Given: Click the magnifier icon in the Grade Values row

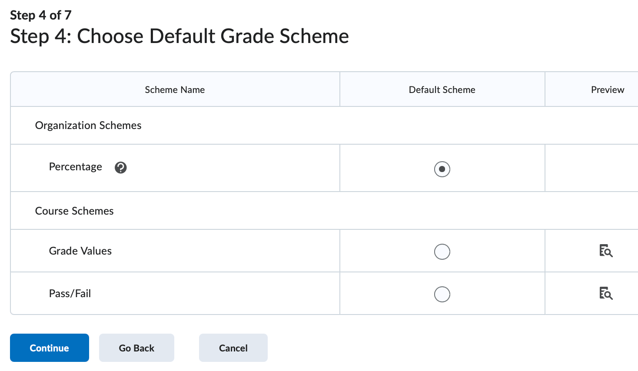Looking at the screenshot, I should [x=606, y=251].
